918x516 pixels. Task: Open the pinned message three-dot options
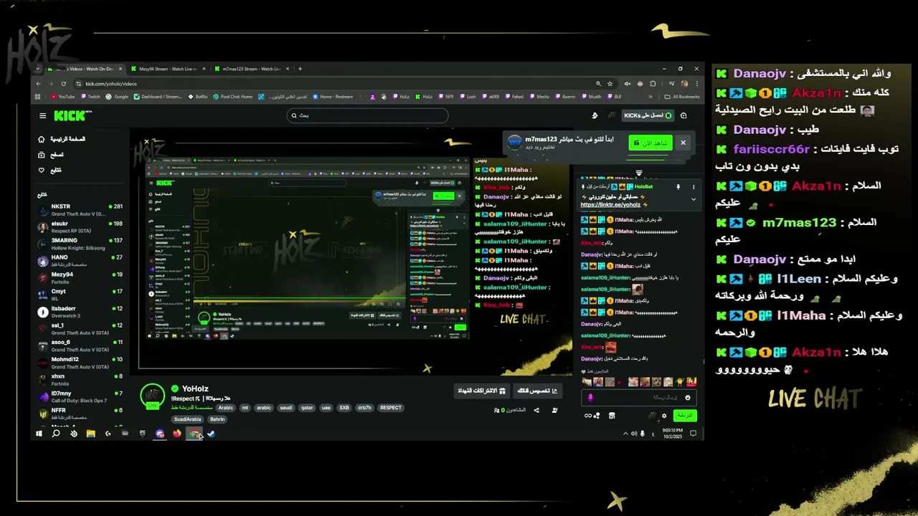pos(693,186)
